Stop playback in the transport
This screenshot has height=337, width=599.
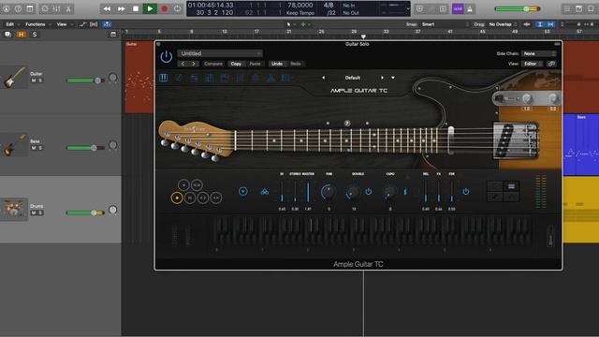point(135,8)
